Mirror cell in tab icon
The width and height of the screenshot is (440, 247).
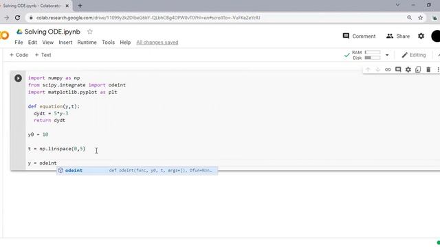click(x=418, y=69)
